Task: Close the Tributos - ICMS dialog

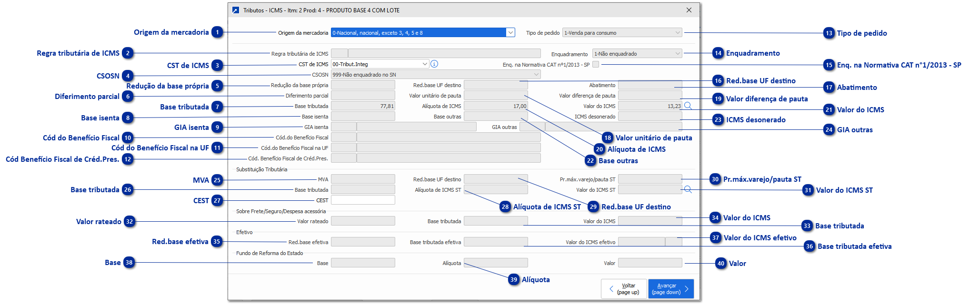Action: [689, 10]
